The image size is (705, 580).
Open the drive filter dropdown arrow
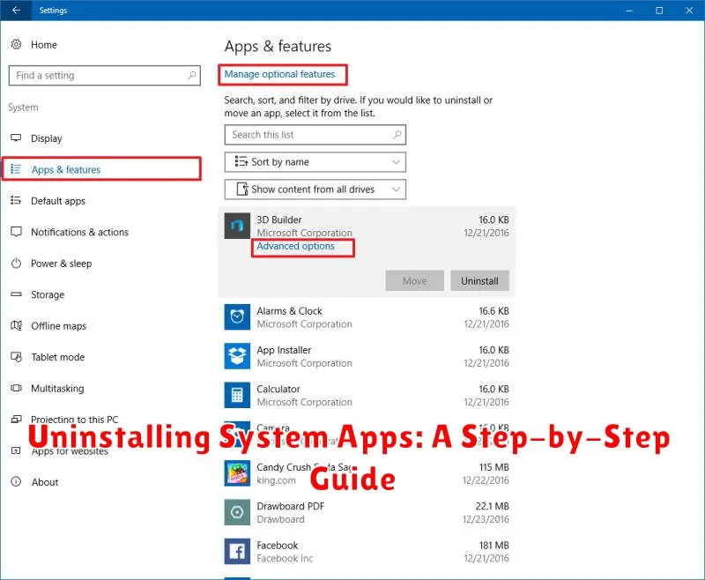click(396, 189)
